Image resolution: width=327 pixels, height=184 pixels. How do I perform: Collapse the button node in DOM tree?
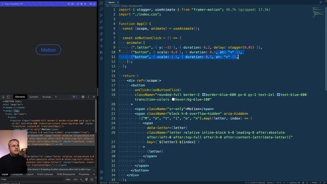click(x=11, y=121)
